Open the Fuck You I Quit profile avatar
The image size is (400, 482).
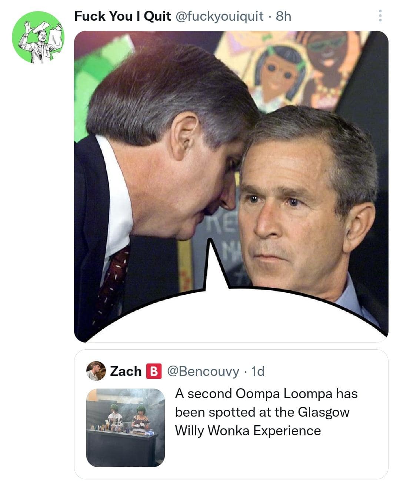38,37
